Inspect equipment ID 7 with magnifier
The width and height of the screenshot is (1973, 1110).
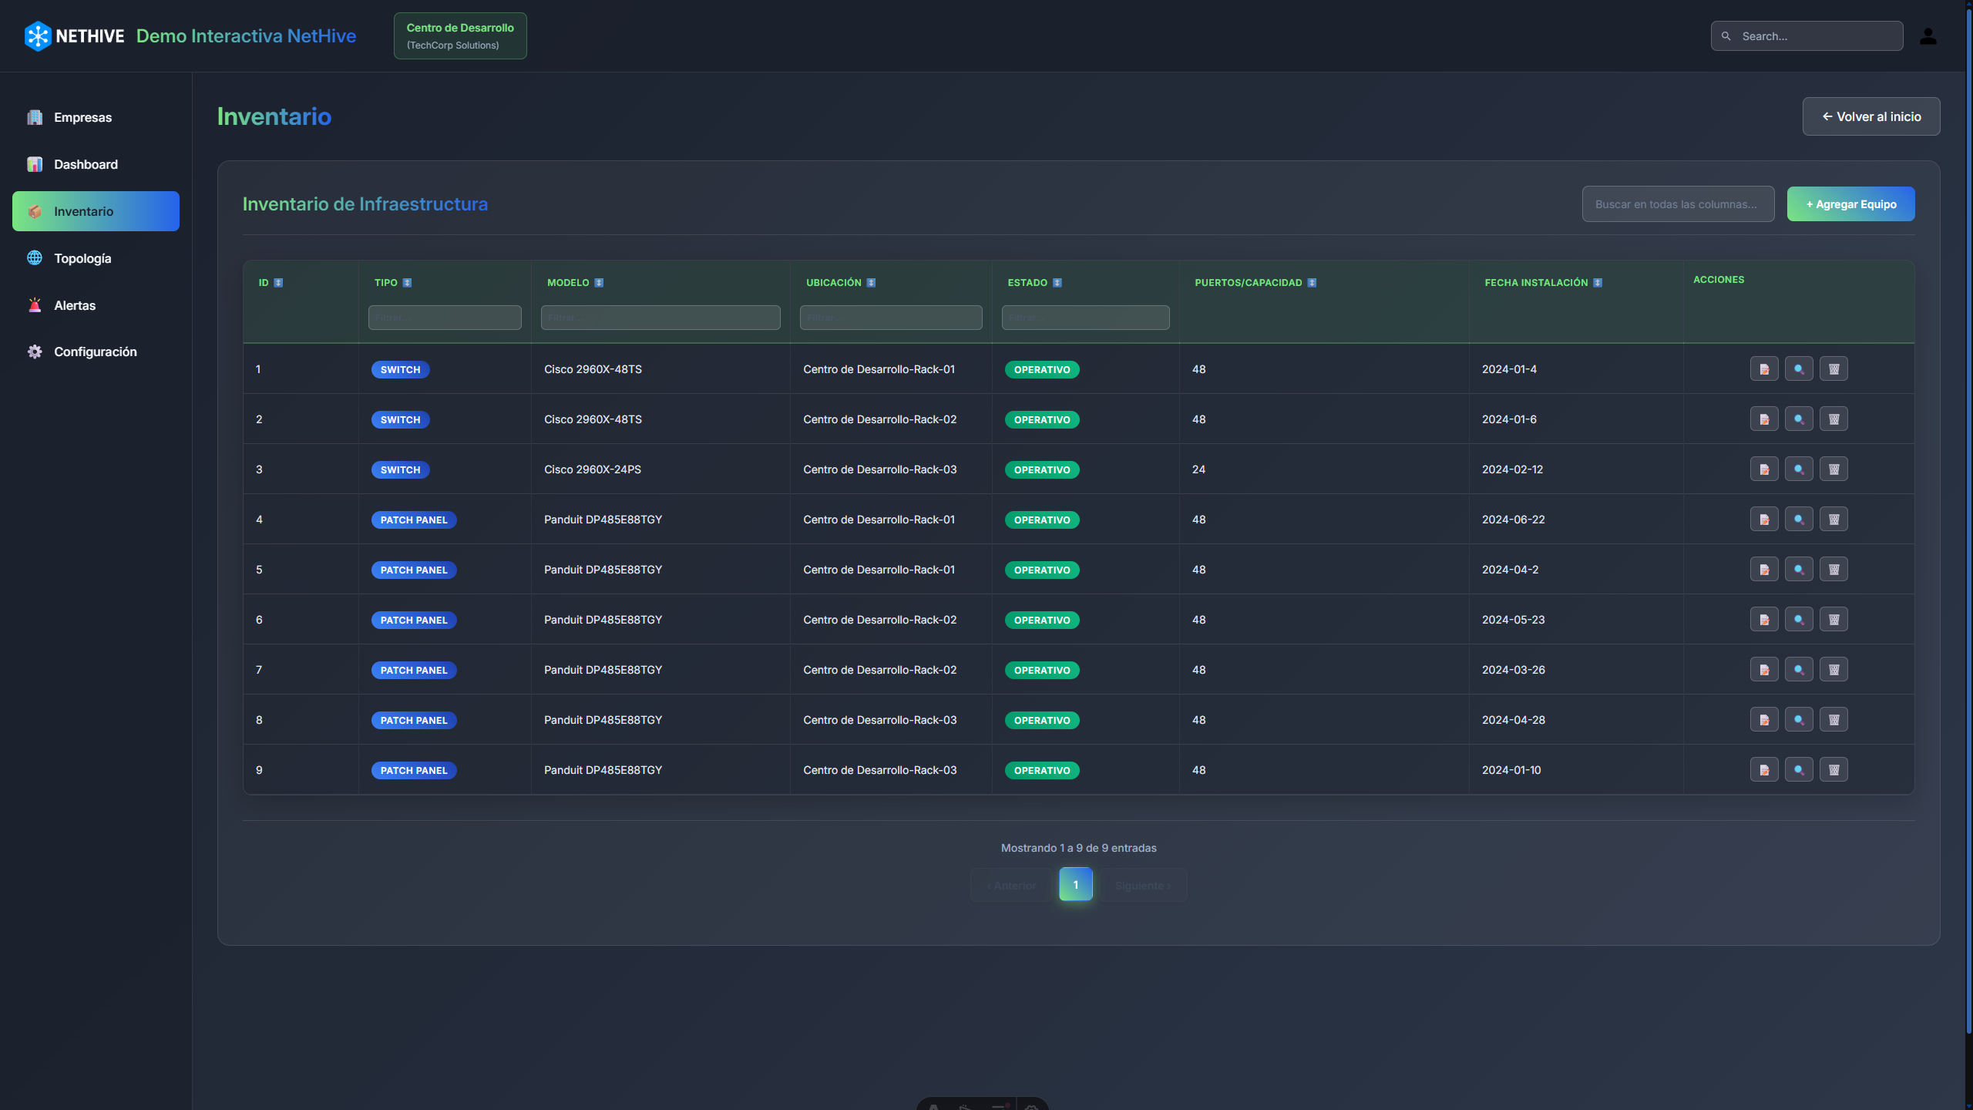[1798, 670]
